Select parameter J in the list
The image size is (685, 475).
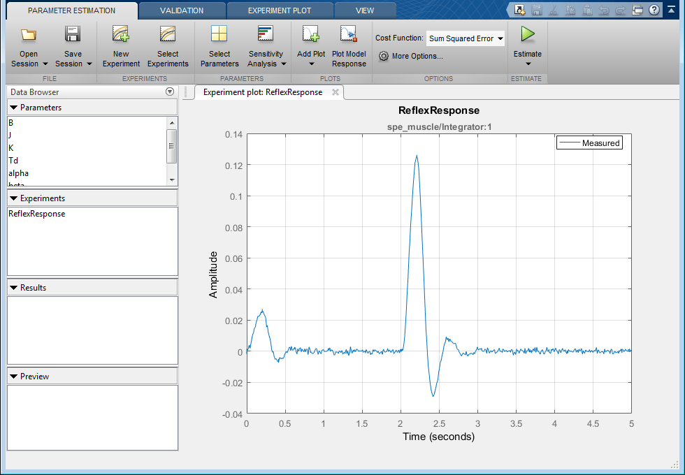pos(87,136)
